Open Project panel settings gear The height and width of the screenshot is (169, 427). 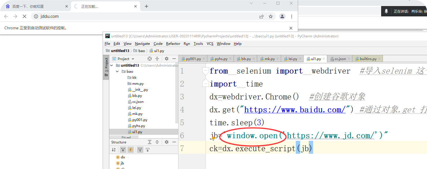[x=166, y=59]
